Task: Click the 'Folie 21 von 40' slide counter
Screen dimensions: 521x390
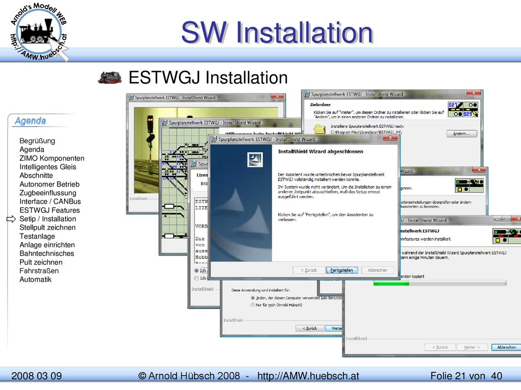Action: click(466, 376)
